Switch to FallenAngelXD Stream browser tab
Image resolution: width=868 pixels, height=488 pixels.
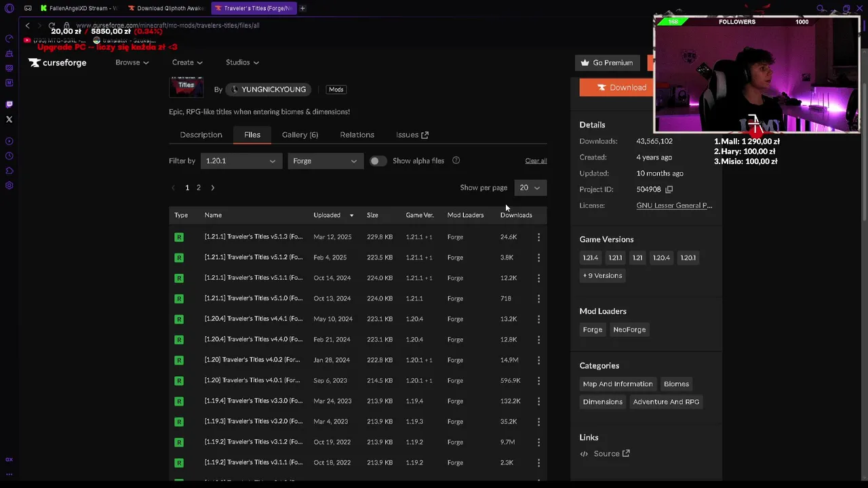tap(78, 8)
